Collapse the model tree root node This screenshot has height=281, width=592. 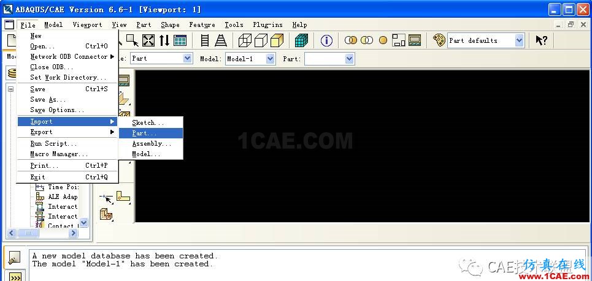tap(11, 89)
